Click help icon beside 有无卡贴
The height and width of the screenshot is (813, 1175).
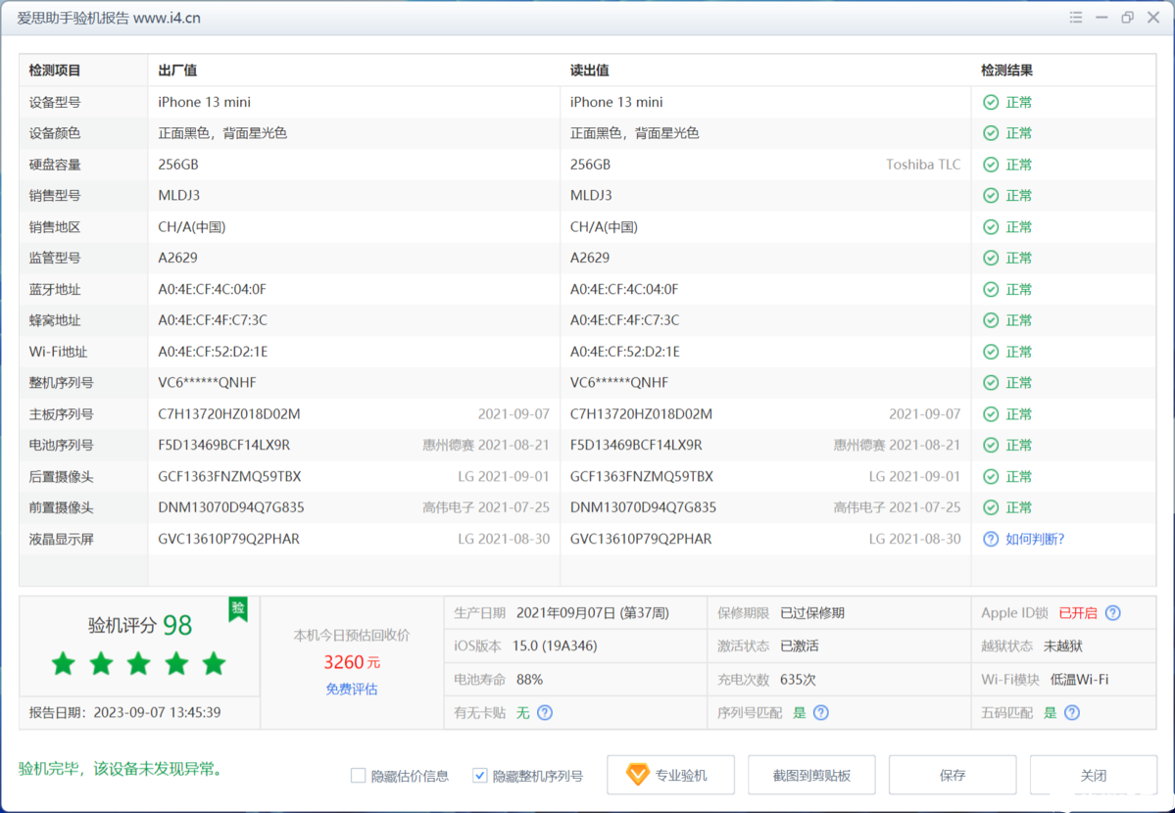point(545,712)
